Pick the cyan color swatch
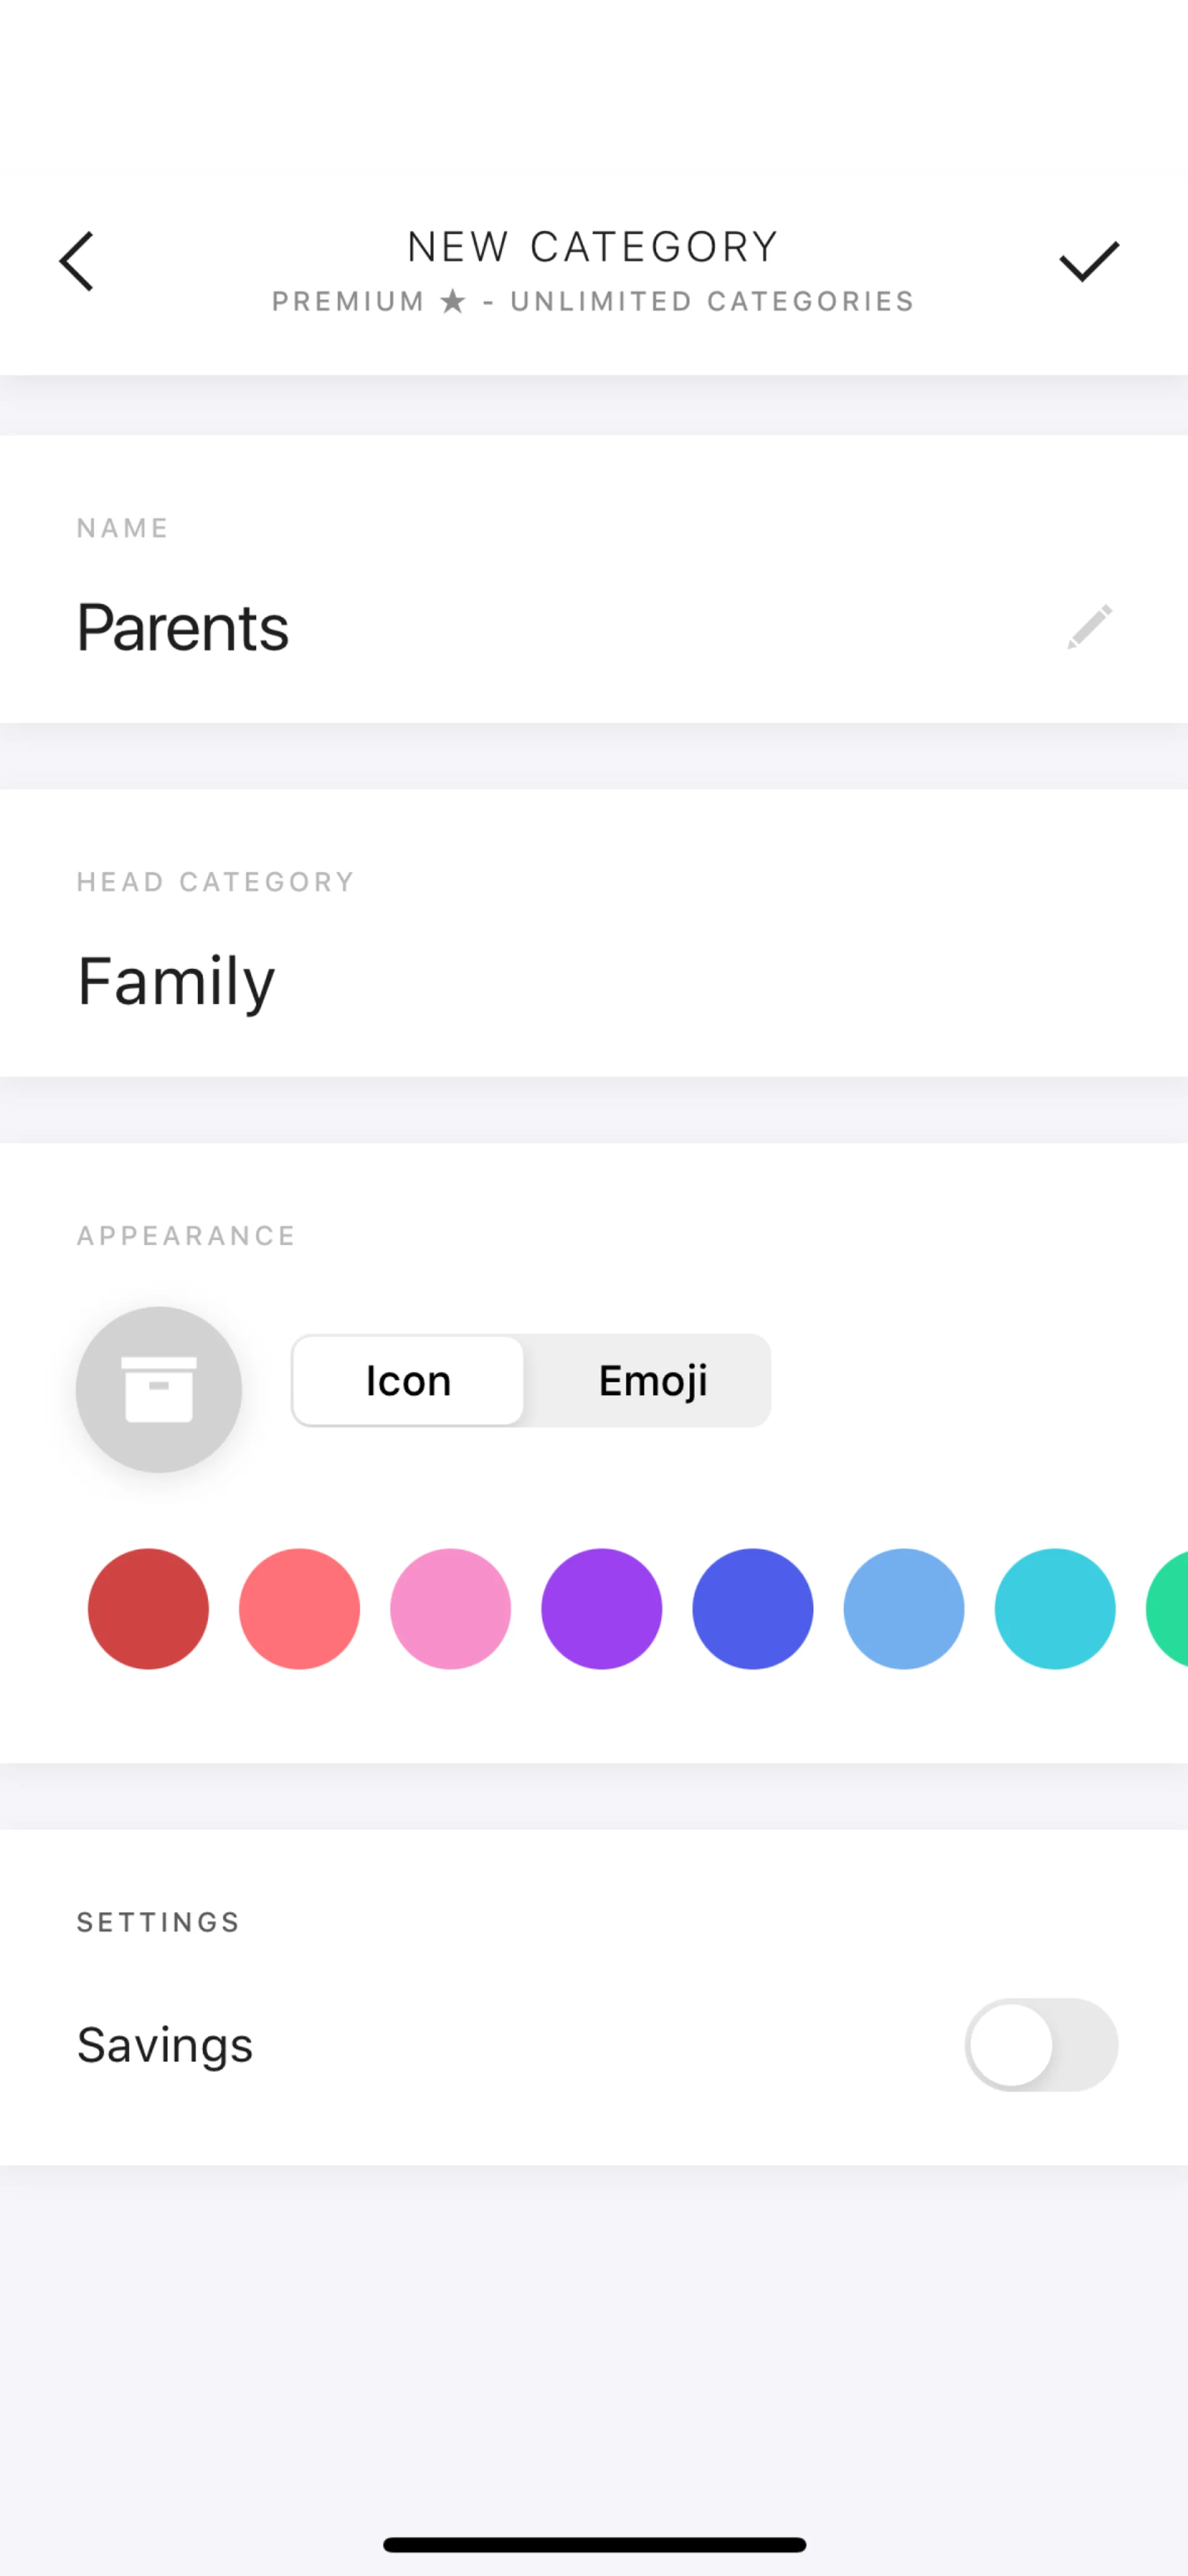1188x2576 pixels. point(1054,1608)
